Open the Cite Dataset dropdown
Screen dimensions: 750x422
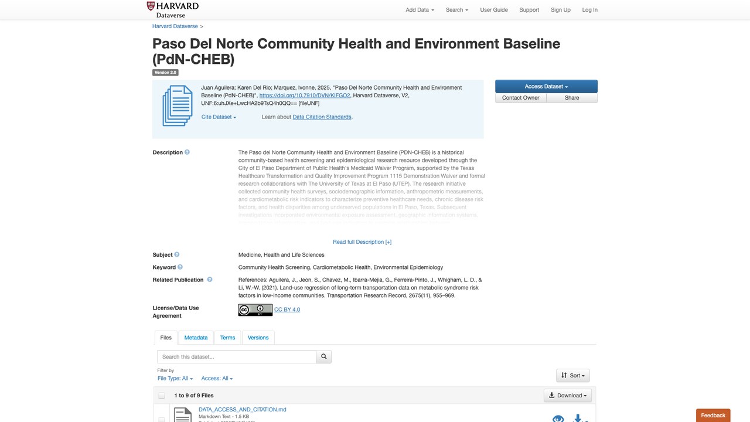pyautogui.click(x=219, y=117)
